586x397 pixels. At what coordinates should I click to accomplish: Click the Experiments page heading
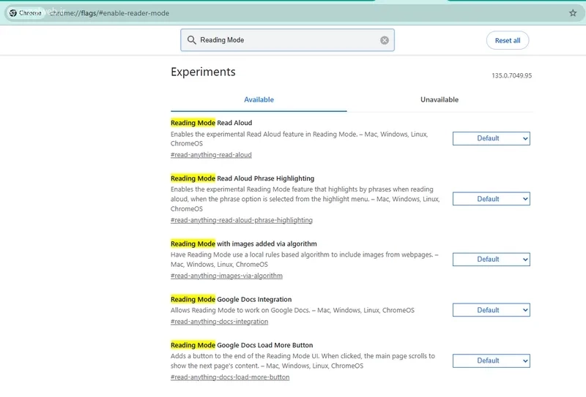[203, 72]
